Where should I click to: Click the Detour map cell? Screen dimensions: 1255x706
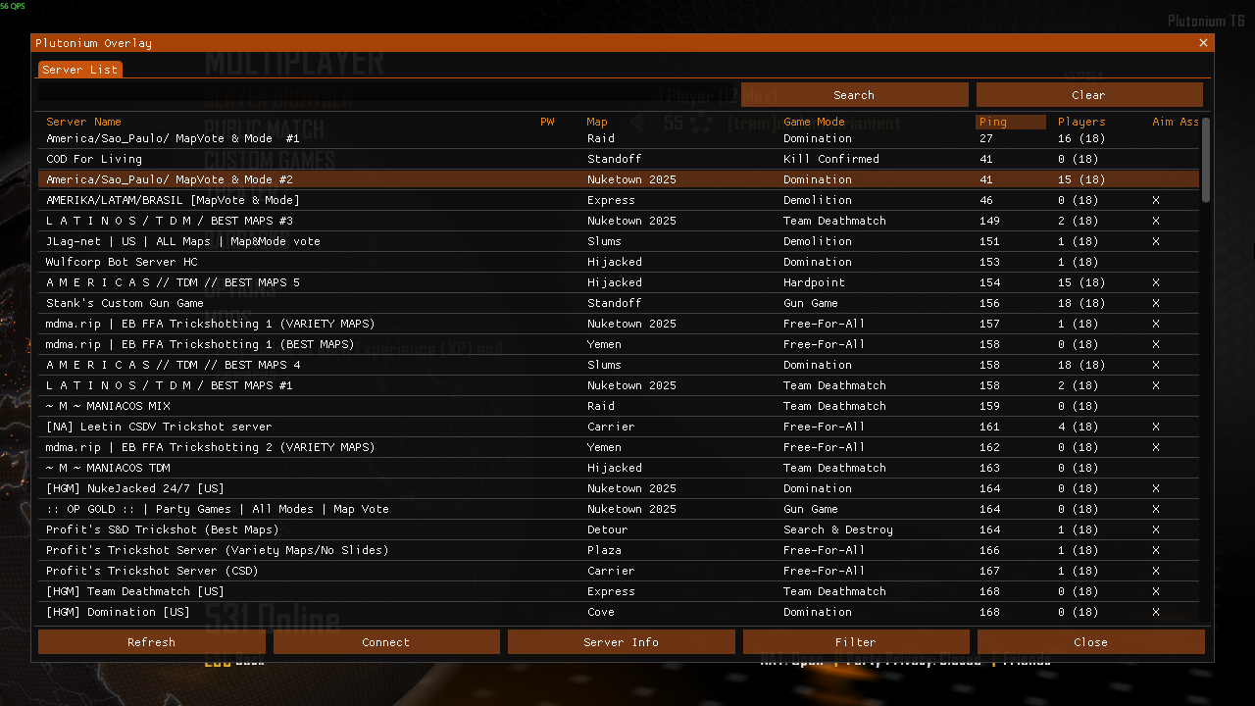click(x=608, y=529)
